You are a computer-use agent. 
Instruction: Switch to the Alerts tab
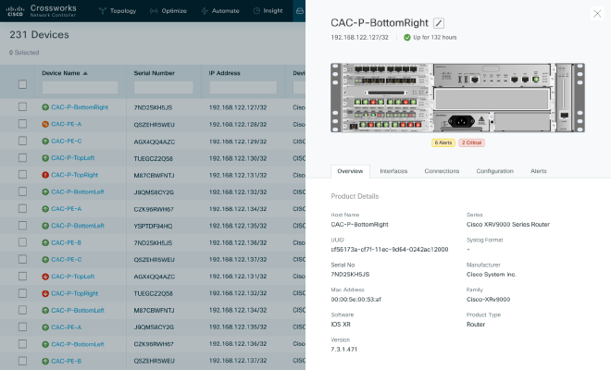(x=539, y=171)
